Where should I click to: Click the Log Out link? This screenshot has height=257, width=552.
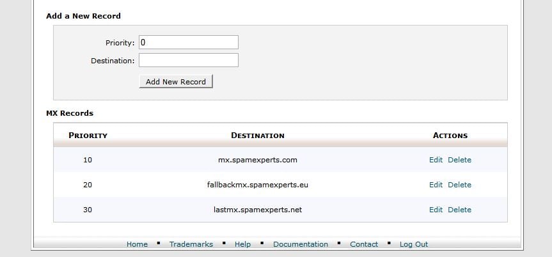(414, 244)
